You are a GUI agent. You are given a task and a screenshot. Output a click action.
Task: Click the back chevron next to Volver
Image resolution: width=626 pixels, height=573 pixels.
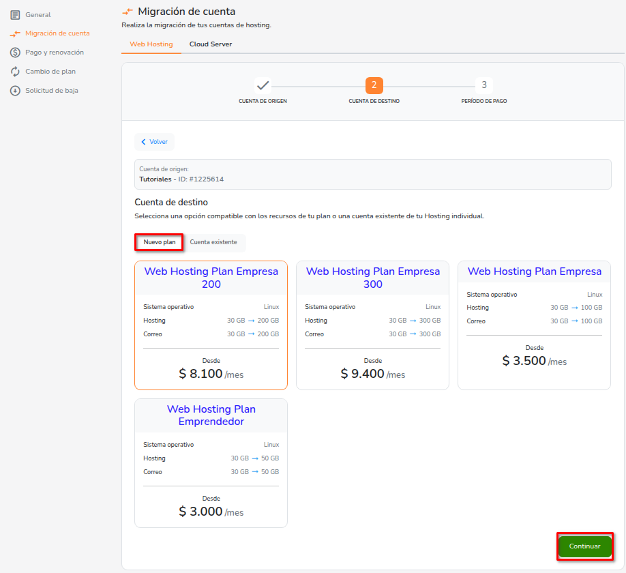click(143, 142)
